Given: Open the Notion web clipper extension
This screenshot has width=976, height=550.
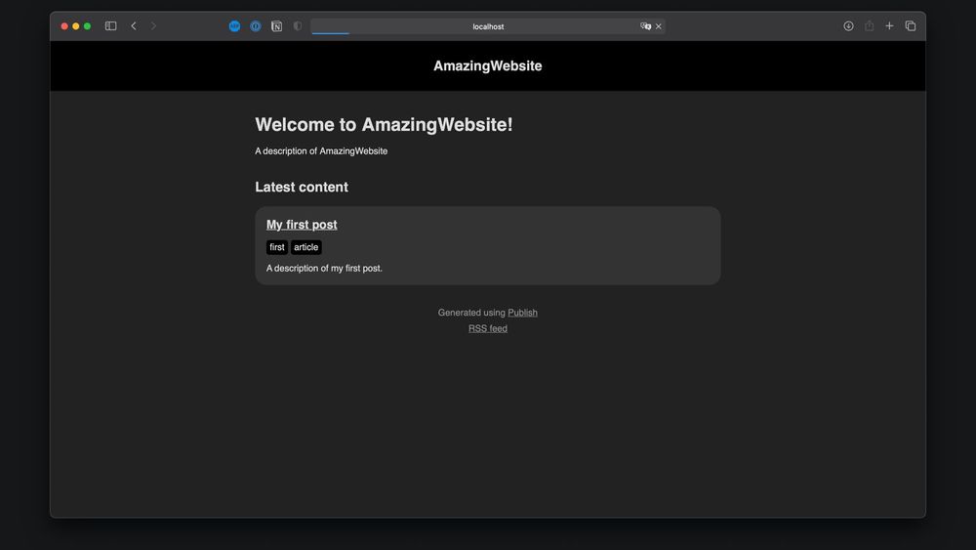Looking at the screenshot, I should 277,26.
